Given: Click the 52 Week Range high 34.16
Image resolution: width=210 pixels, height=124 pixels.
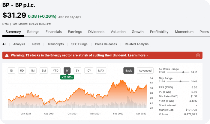Looking at the screenshot, I should (194, 72).
